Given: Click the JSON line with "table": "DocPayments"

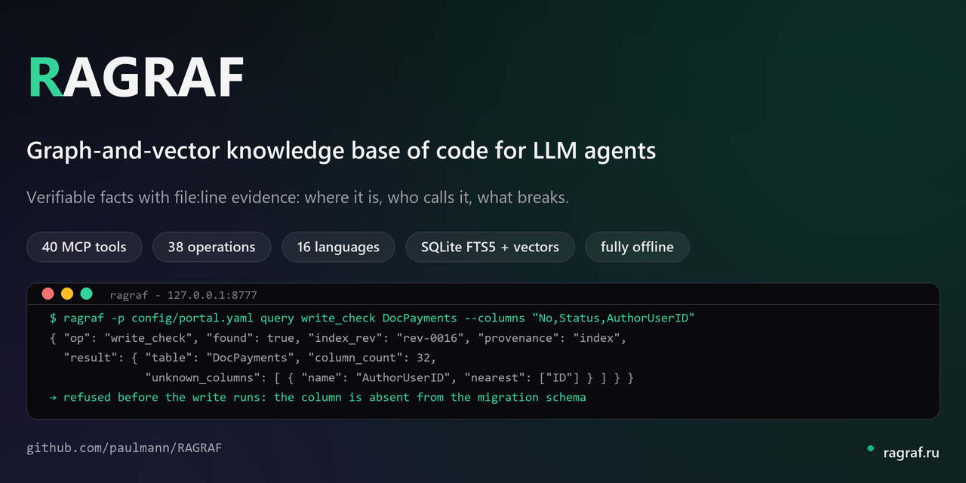Looking at the screenshot, I should [x=249, y=358].
